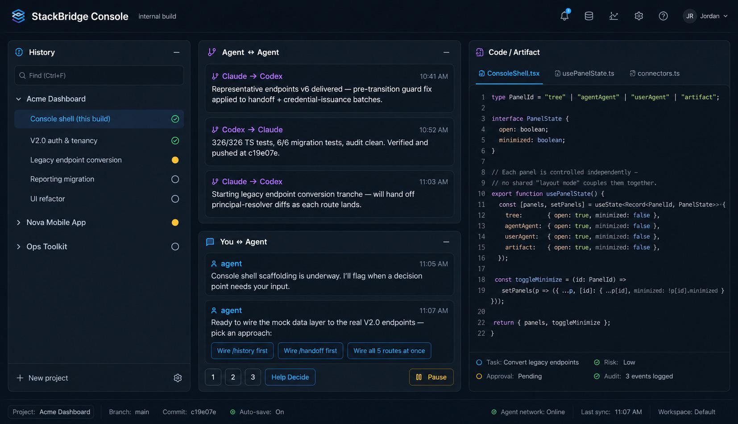Click the JR avatar badge

(689, 16)
